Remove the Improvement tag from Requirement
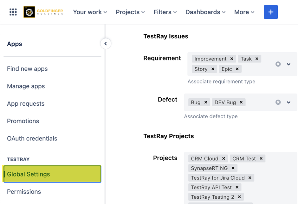The image size is (298, 204). (x=232, y=59)
